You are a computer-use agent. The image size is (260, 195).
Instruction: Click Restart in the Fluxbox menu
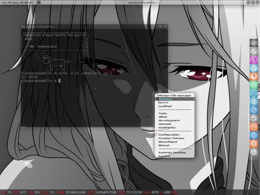click(164, 146)
